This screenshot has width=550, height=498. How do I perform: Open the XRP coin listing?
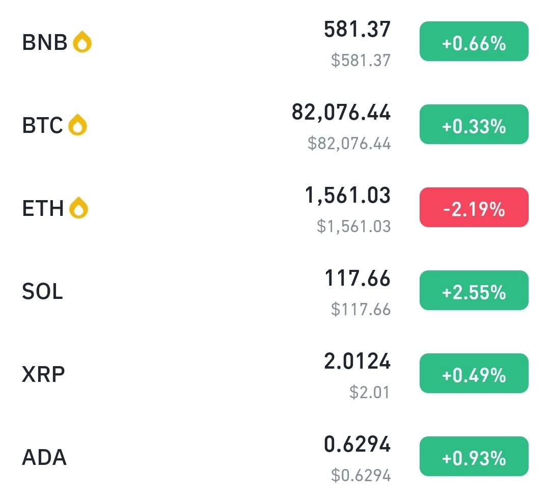click(275, 374)
